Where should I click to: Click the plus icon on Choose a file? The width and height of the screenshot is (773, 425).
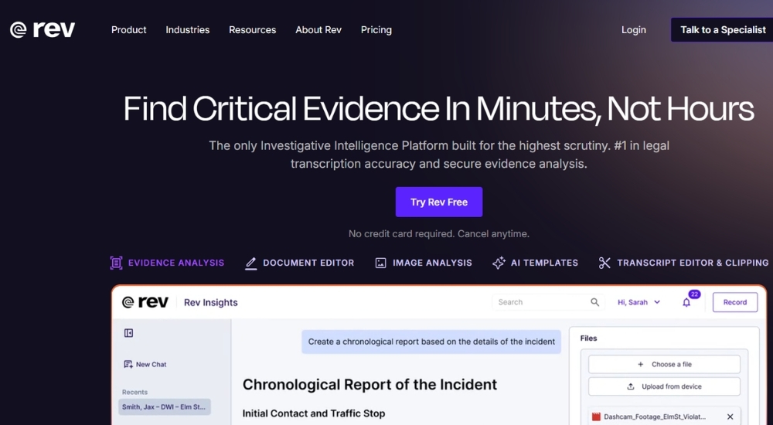point(640,365)
